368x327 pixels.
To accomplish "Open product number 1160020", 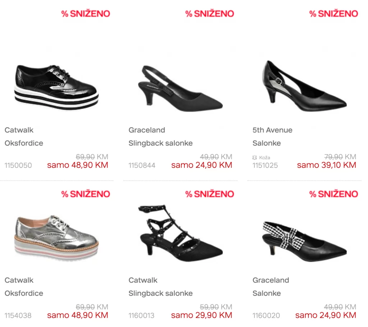I will click(x=266, y=316).
